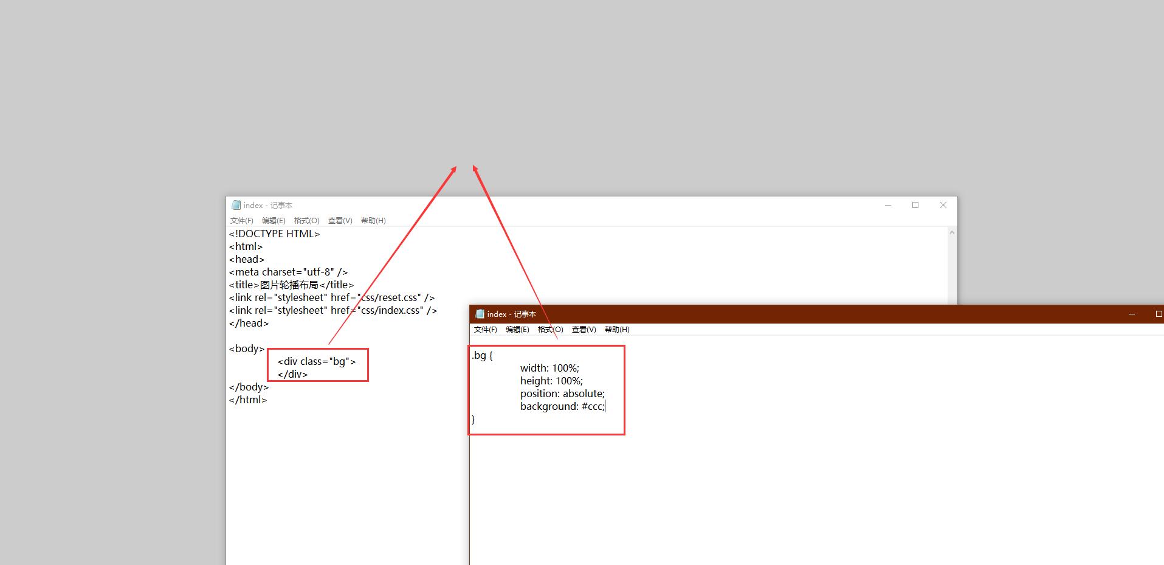
Task: Click the <title>图片轮播布局</title> line
Action: click(291, 285)
